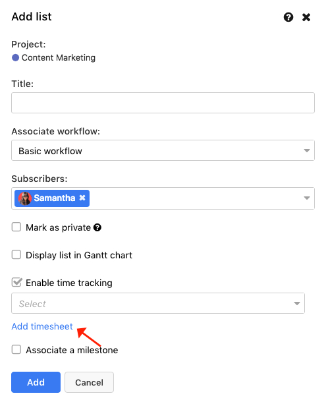The height and width of the screenshot is (404, 326).
Task: Click the Add timesheet link
Action: pyautogui.click(x=42, y=326)
